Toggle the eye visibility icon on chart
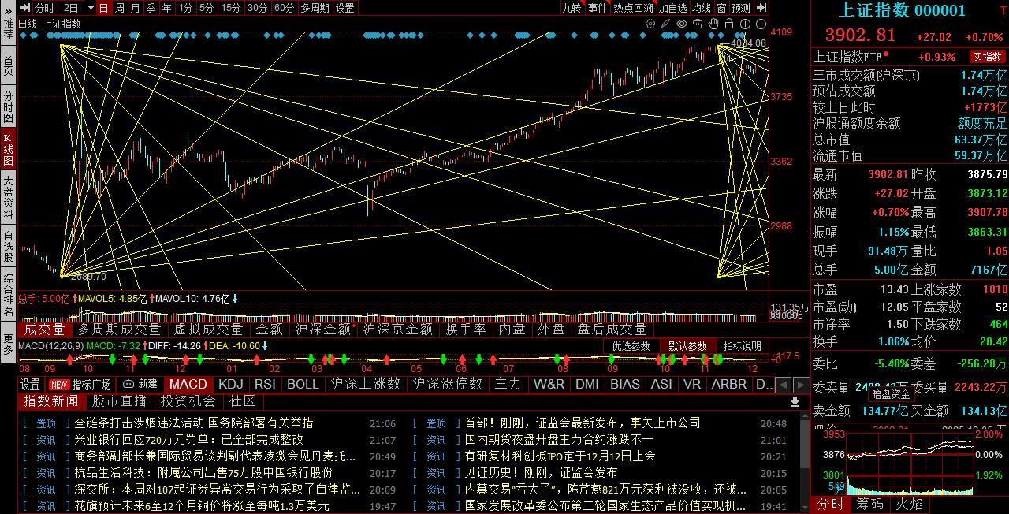1009x514 pixels. tap(682, 24)
